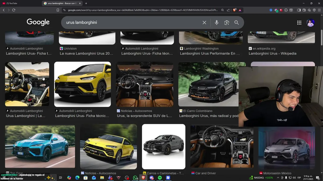Bookmark this page with the bookmark icon
The image size is (323, 181).
[58, 10]
